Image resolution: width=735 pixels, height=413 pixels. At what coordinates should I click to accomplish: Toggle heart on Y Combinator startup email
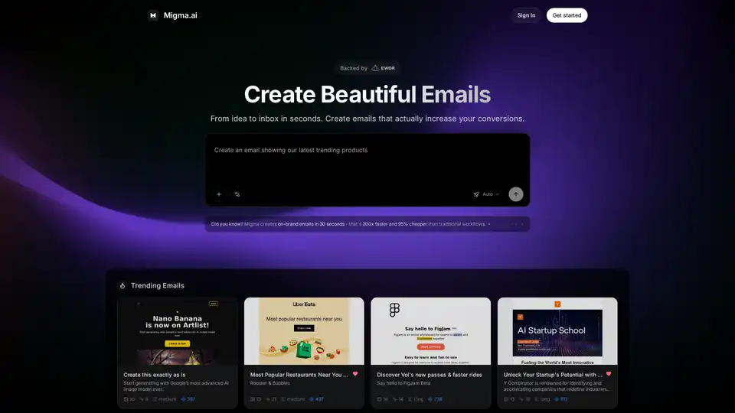pos(609,375)
